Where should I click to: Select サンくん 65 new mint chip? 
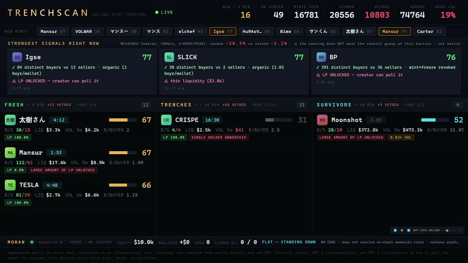pyautogui.click(x=322, y=31)
